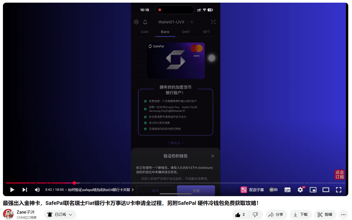Click the video title text

pos(131,203)
